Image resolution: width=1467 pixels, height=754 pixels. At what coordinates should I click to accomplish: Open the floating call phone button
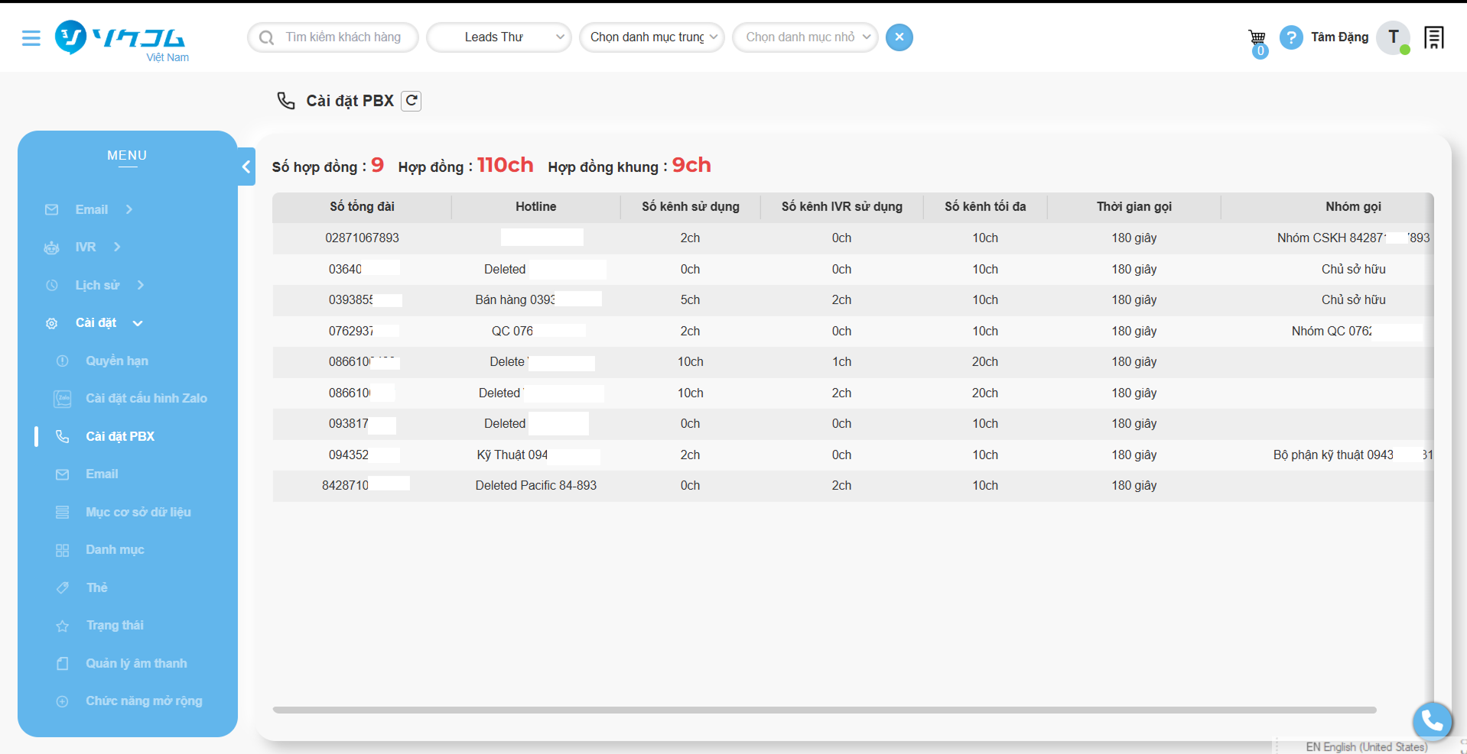(x=1432, y=720)
